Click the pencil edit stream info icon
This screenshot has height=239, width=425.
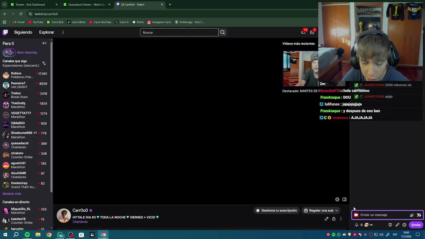click(327, 219)
